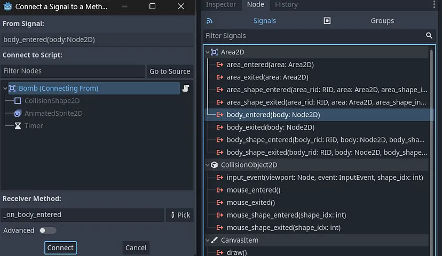Screen dimensions: 442x256
Task: Click signal icon beside input_event
Action: [x=220, y=178]
